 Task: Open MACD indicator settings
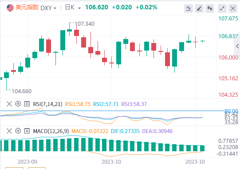click(18, 131)
